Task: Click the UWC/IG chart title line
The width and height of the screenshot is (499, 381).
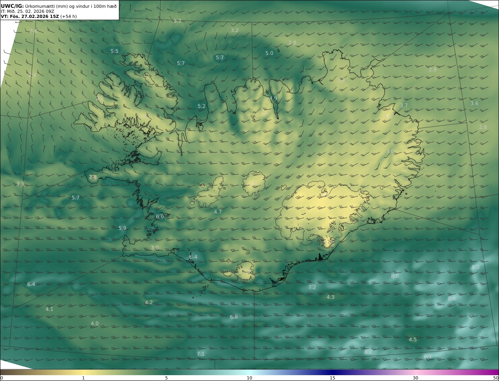Action: 58,6
